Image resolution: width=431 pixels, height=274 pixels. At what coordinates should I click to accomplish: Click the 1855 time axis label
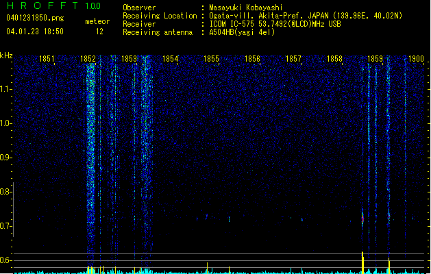[x=211, y=59]
